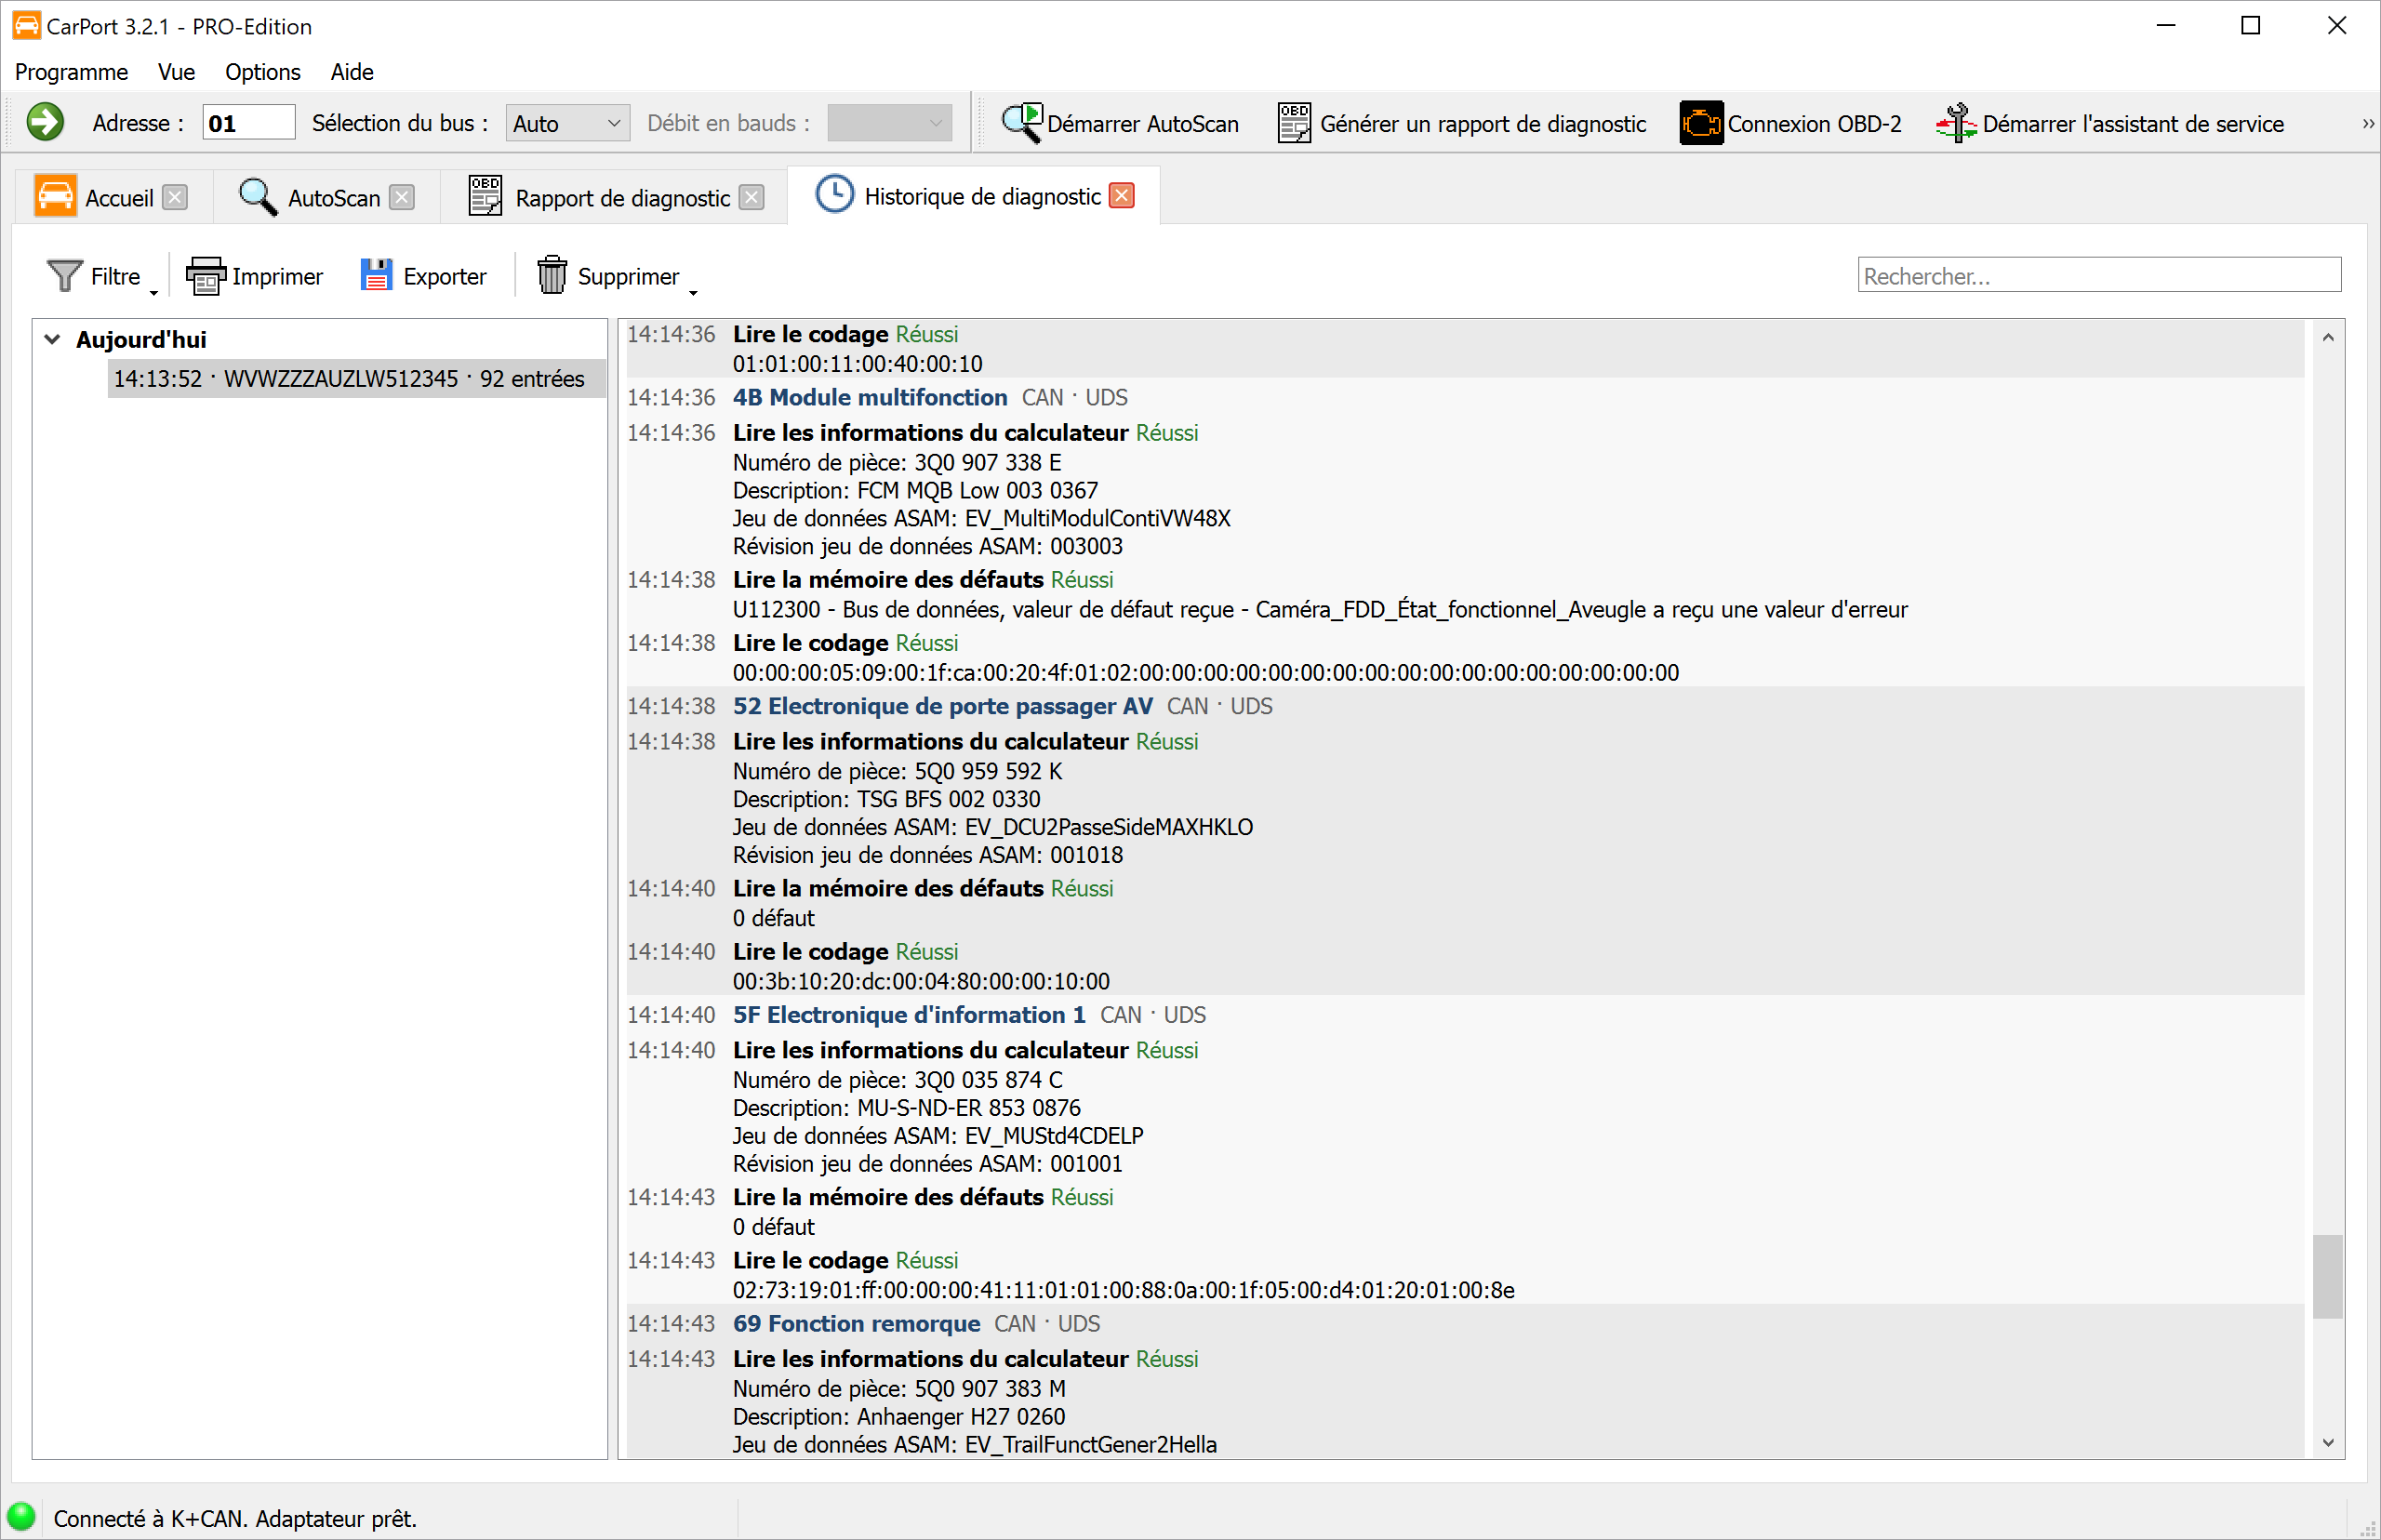The width and height of the screenshot is (2381, 1540).
Task: Click the Rapport de diagnostic tab icon
Action: pyautogui.click(x=485, y=196)
